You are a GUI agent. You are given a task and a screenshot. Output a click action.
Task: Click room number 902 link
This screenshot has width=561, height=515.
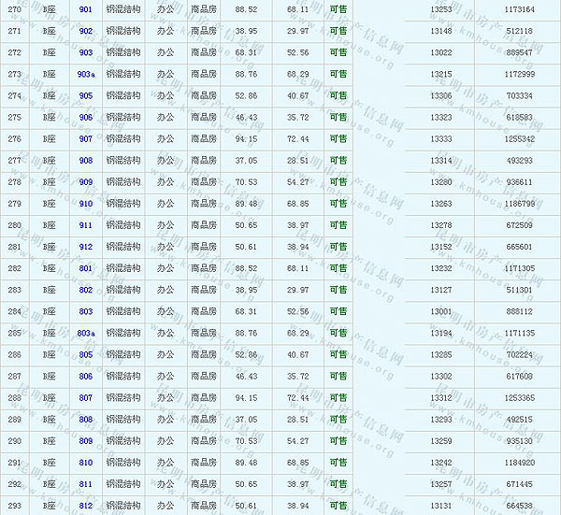coord(86,31)
